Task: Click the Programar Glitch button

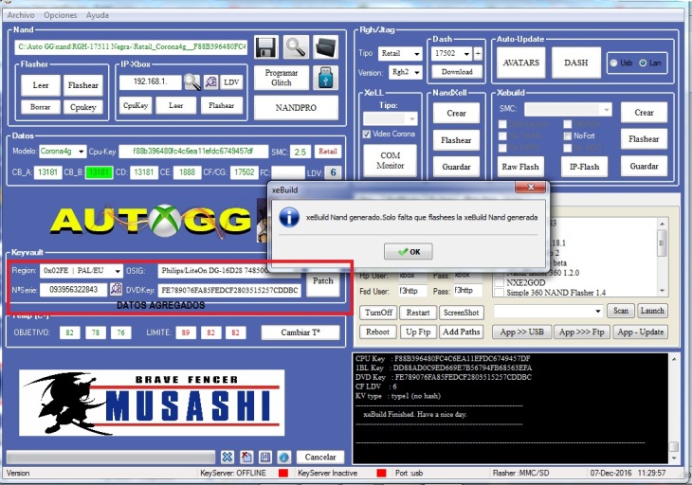Action: click(282, 78)
